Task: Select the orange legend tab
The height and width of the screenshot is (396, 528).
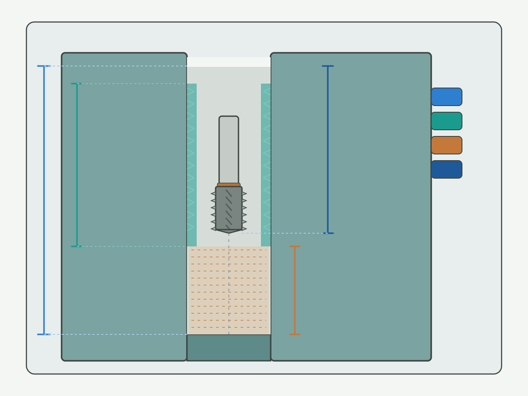Action: (447, 145)
